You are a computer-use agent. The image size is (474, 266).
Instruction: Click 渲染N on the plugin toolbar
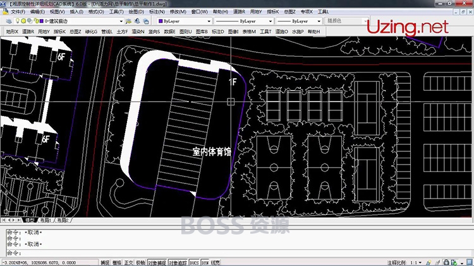coord(138,32)
